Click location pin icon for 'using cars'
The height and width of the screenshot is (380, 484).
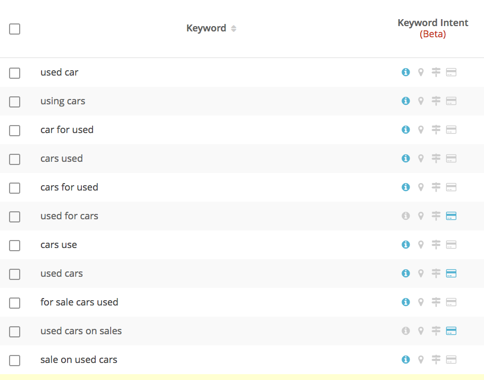click(x=421, y=101)
